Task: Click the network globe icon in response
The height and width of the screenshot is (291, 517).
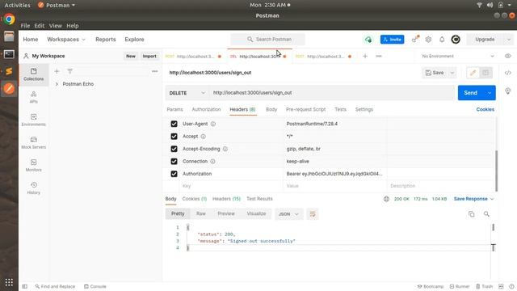Action: coord(386,199)
